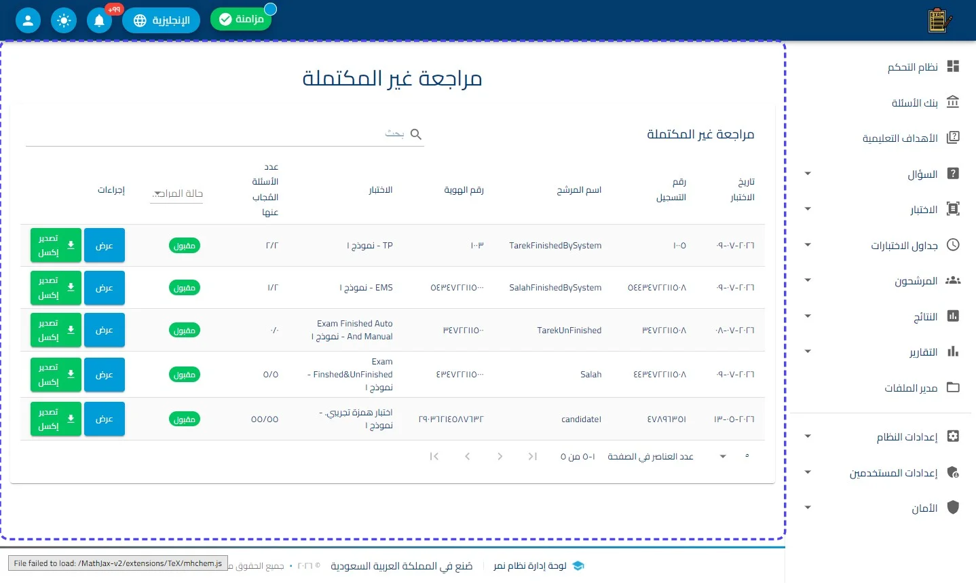This screenshot has width=976, height=583.
Task: Open the حالة المراجعة filter dropdown
Action: click(x=176, y=193)
